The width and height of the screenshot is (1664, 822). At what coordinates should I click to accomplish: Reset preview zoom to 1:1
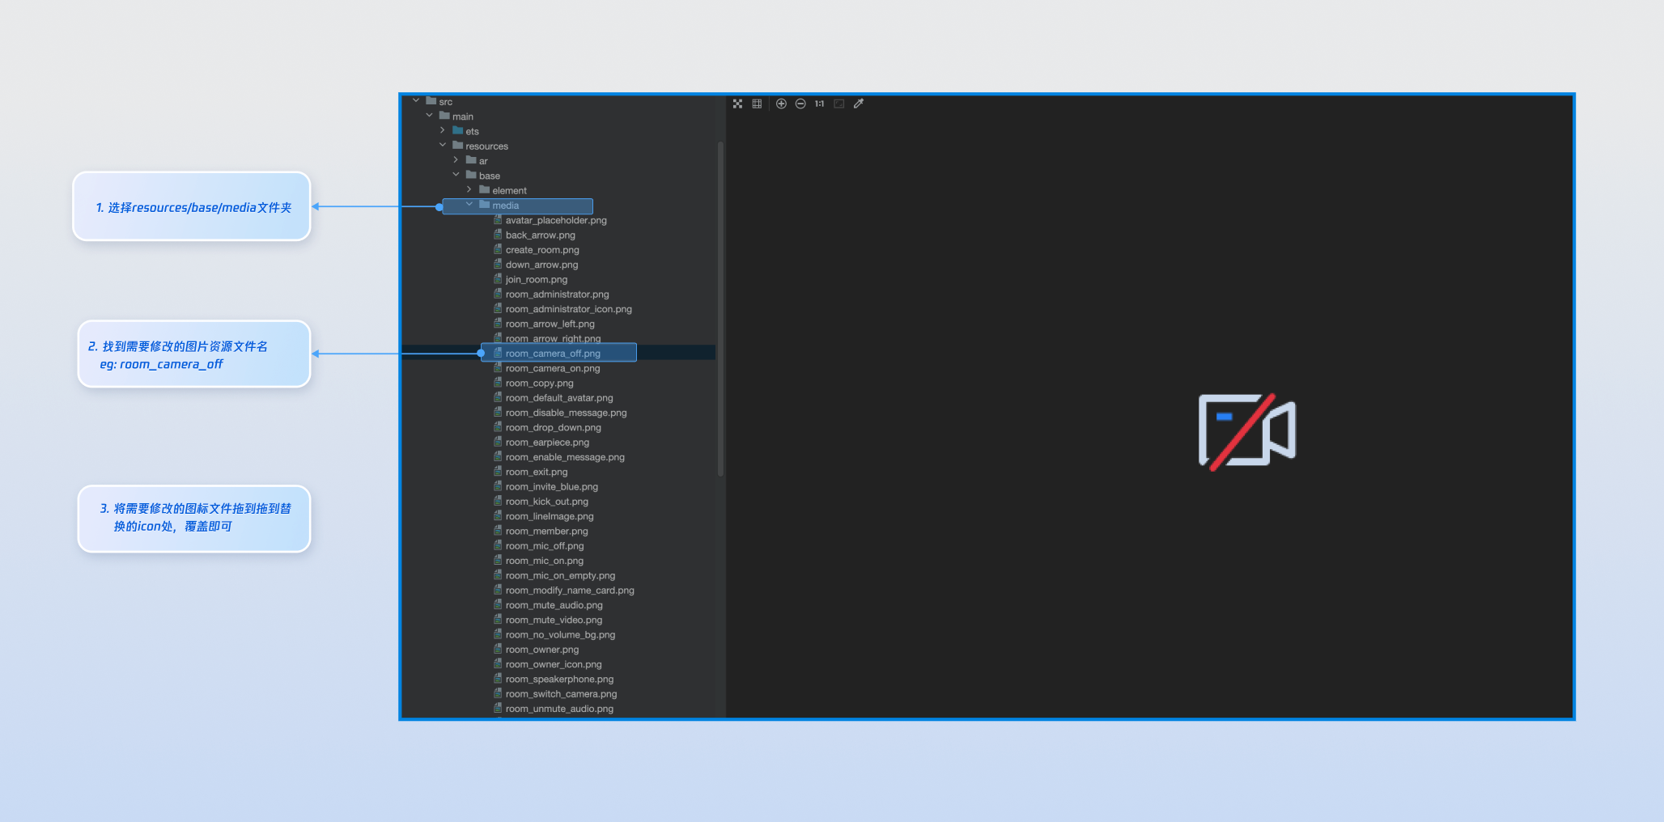[820, 104]
